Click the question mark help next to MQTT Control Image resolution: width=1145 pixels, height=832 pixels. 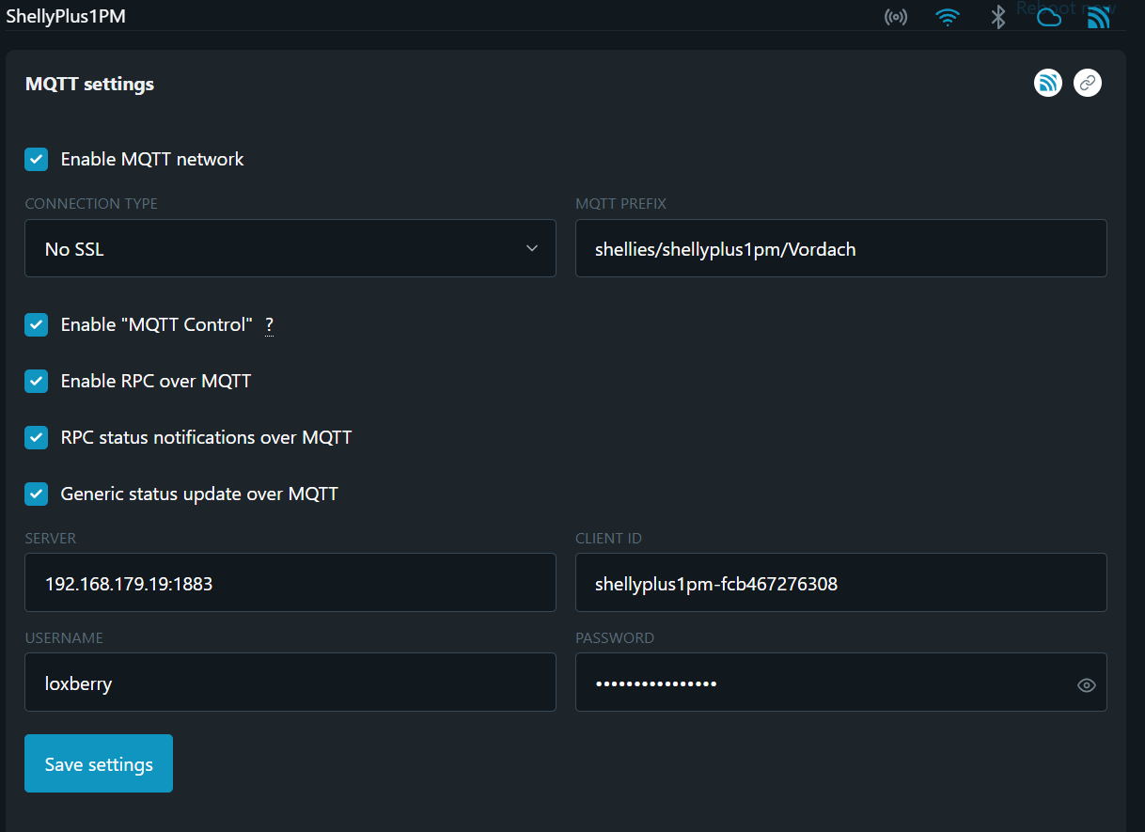coord(269,325)
